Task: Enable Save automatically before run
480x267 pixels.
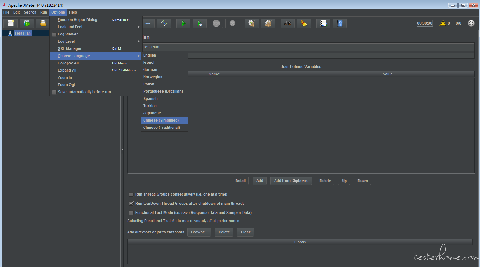Action: pyautogui.click(x=54, y=92)
